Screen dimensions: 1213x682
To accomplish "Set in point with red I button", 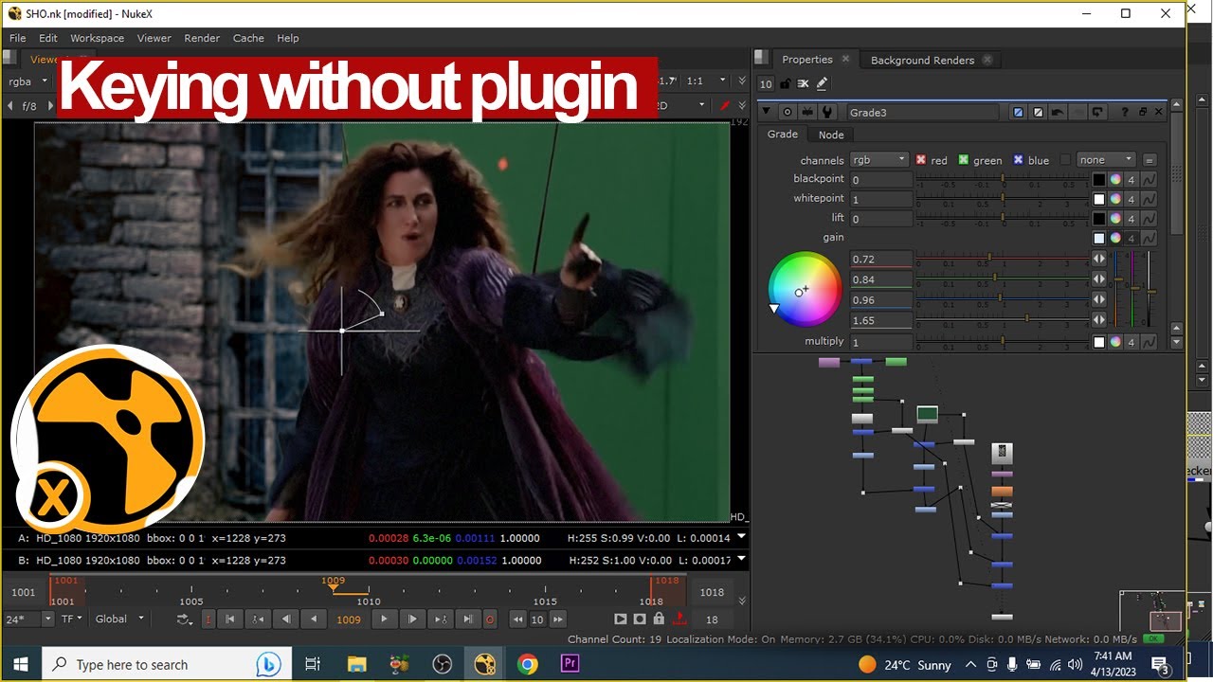I will pos(208,619).
